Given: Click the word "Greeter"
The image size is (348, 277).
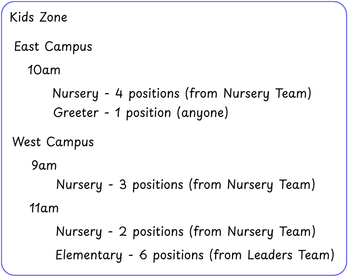Looking at the screenshot, I should pos(76,113).
